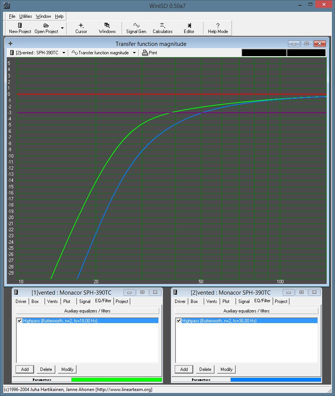This screenshot has width=335, height=396.
Task: Open the Windows toolbar button
Action: (x=107, y=25)
